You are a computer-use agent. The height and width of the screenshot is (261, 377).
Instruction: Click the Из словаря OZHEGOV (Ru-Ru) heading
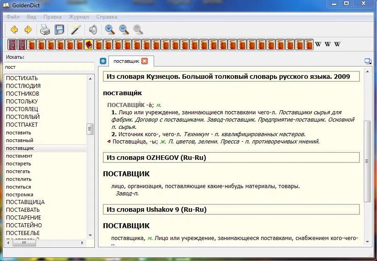point(231,158)
